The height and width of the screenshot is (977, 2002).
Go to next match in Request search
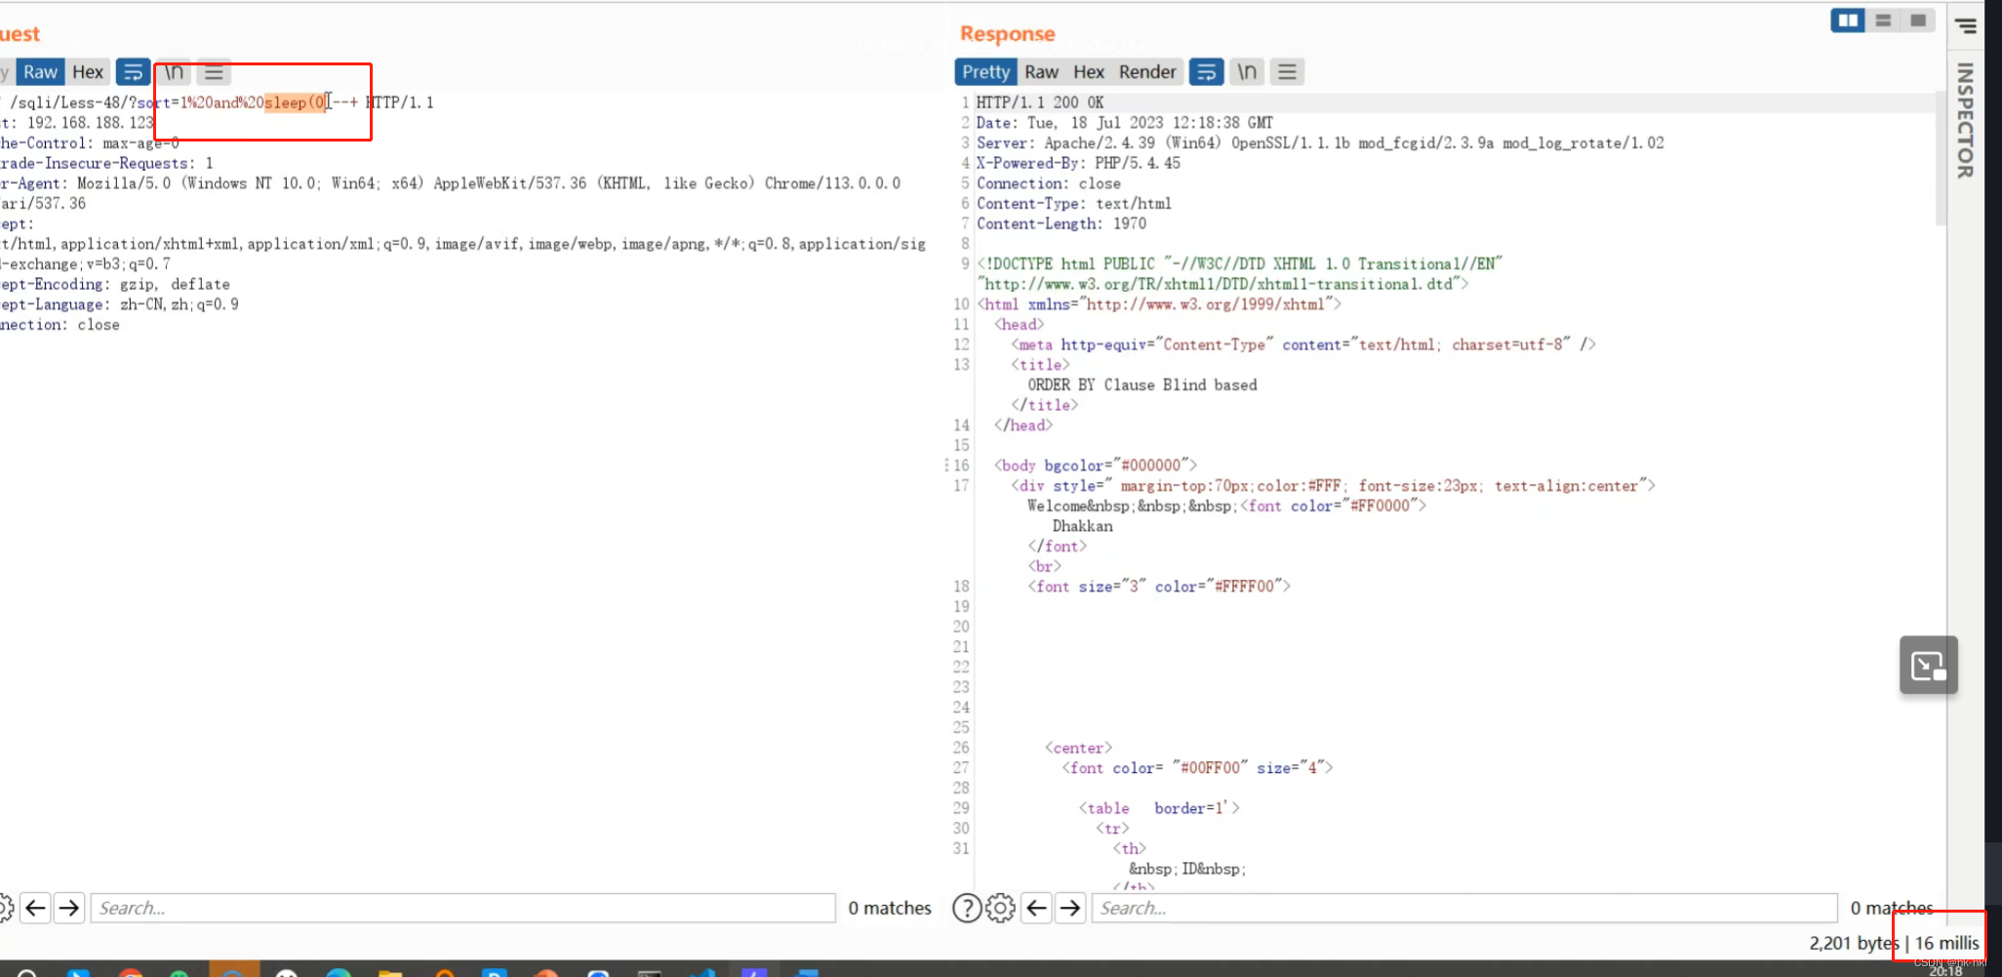coord(69,909)
